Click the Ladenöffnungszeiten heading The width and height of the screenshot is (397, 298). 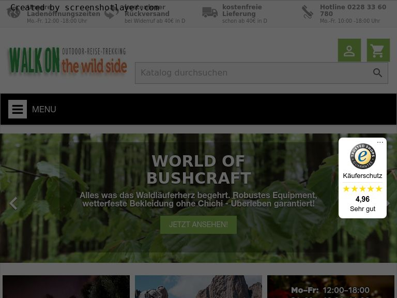point(64,13)
